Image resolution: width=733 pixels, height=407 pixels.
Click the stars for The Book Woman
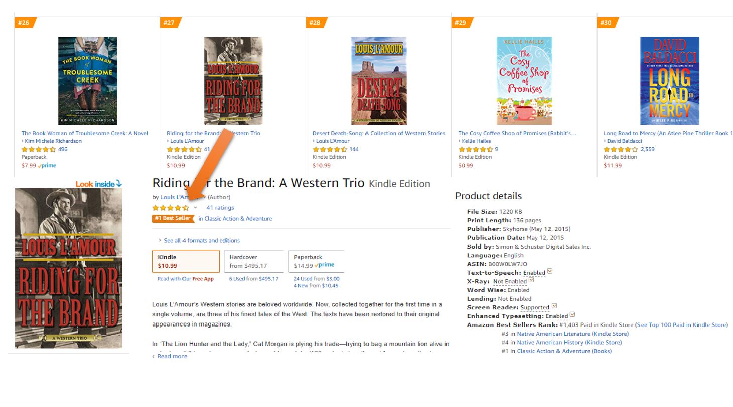pos(38,149)
